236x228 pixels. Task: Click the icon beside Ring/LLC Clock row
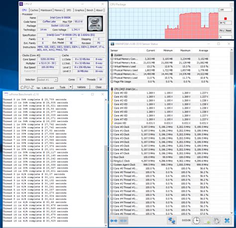point(112,161)
